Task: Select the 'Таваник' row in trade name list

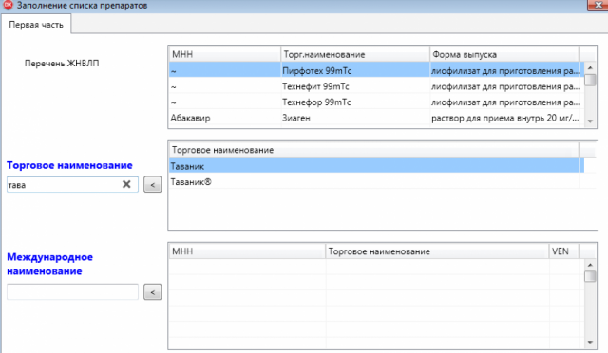Action: 376,166
